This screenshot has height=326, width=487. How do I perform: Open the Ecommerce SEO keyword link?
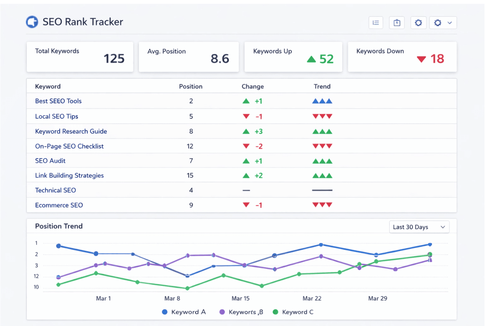(59, 205)
